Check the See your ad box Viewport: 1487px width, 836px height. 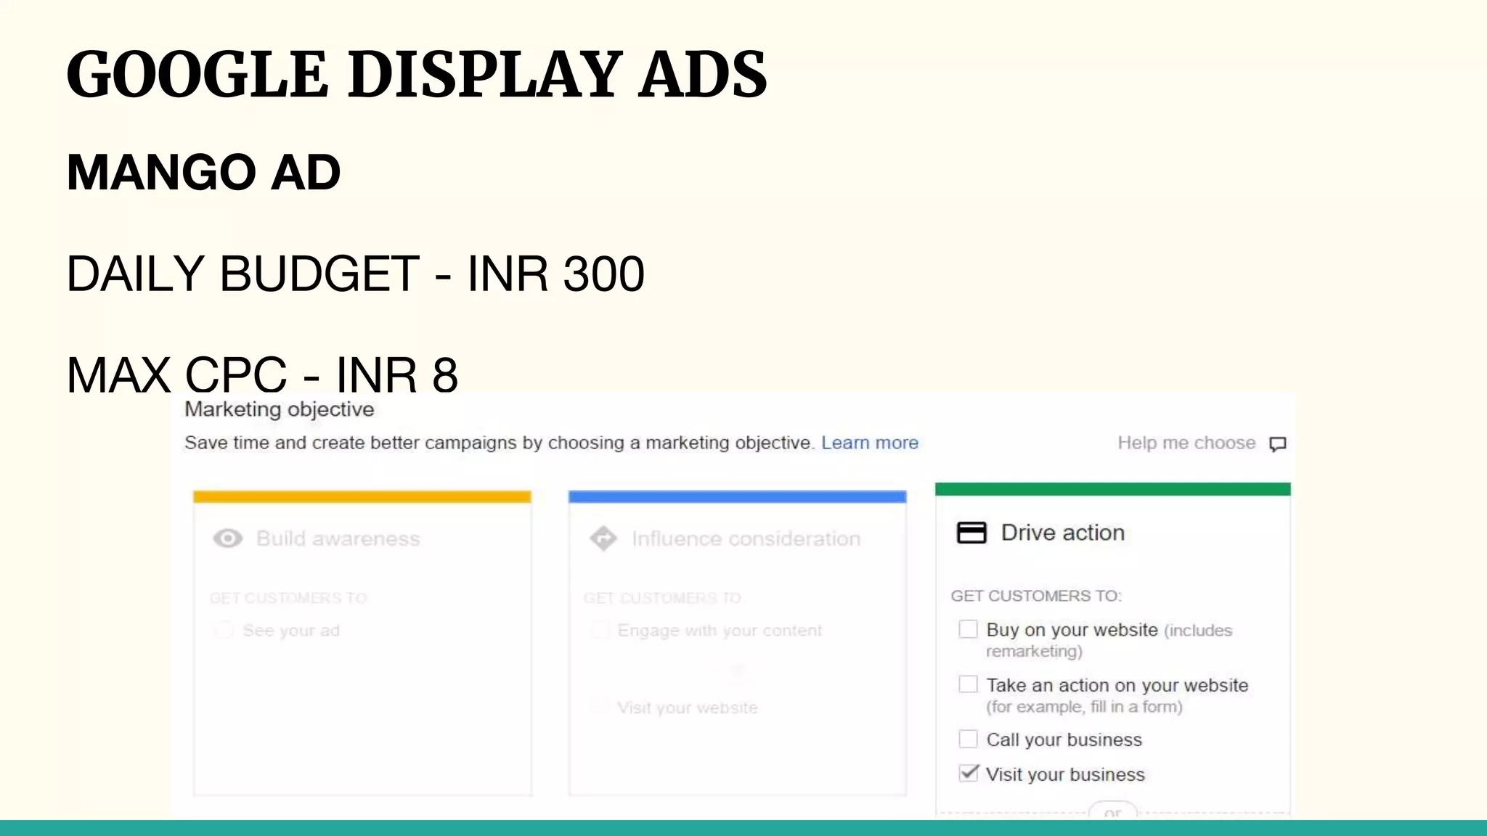pos(224,630)
